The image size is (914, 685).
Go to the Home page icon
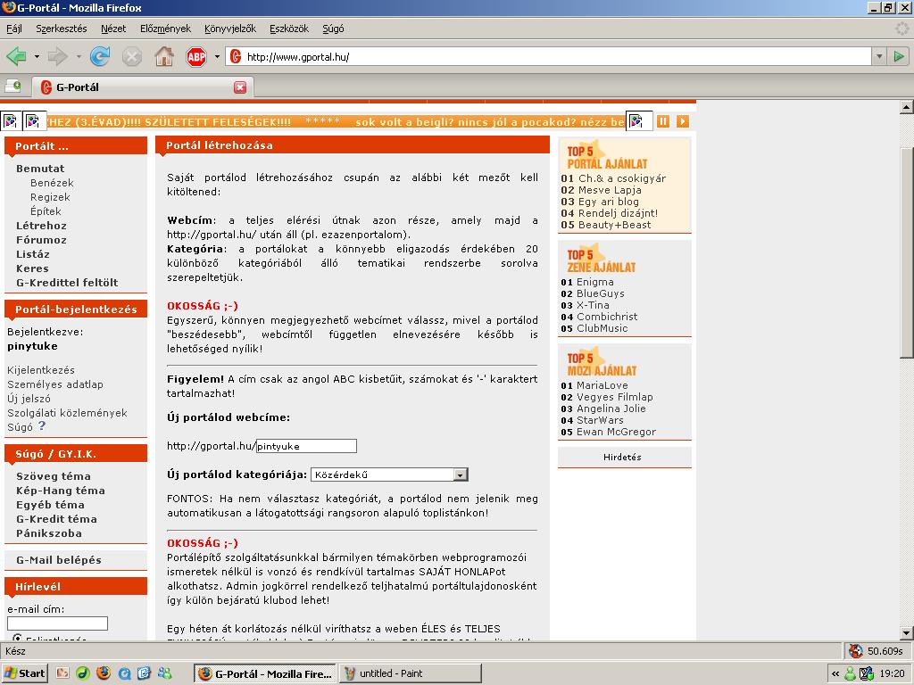pyautogui.click(x=164, y=57)
